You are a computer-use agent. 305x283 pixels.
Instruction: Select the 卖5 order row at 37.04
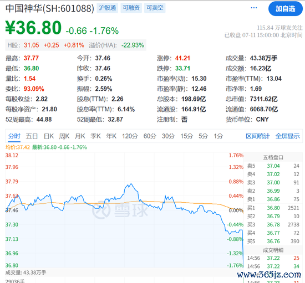(273, 166)
